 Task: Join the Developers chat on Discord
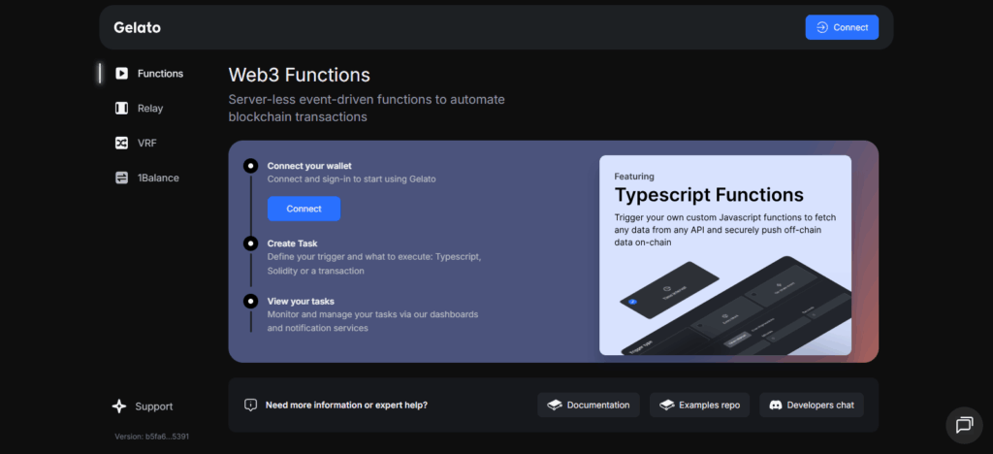point(811,405)
